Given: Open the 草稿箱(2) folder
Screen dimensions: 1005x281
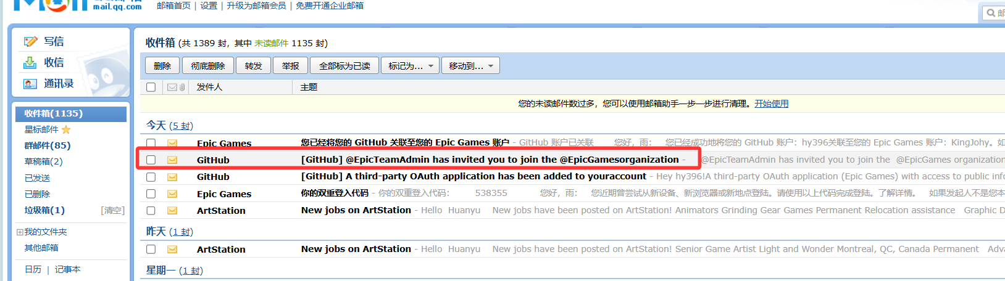Looking at the screenshot, I should point(43,161).
